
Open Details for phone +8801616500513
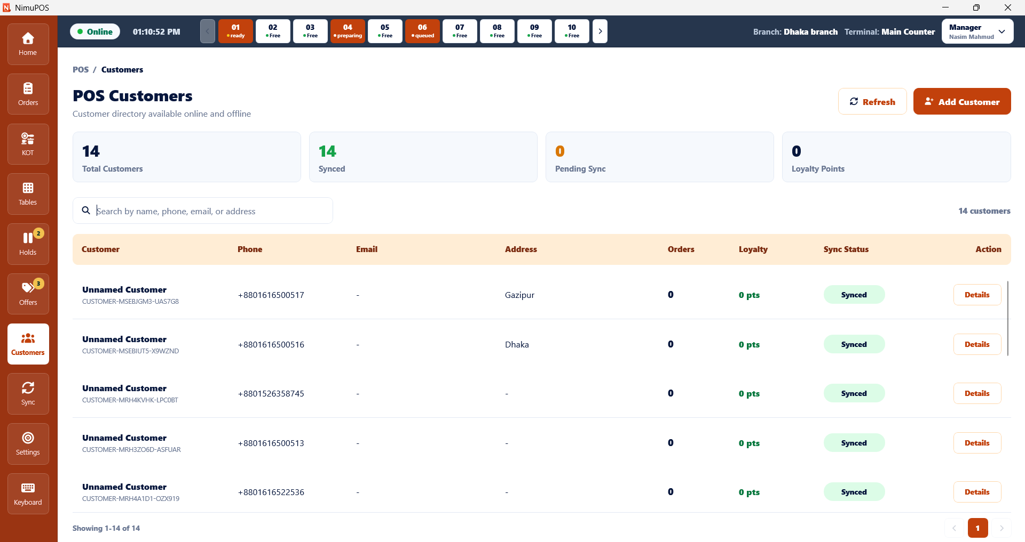pos(977,443)
